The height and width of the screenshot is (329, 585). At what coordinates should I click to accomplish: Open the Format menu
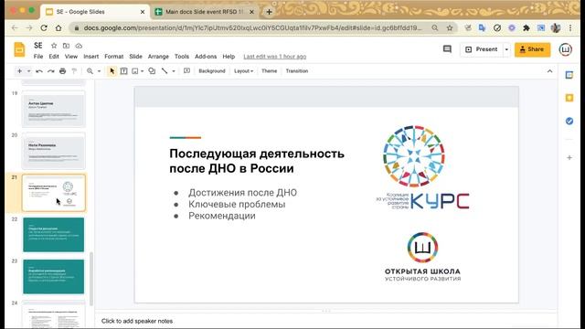coord(113,57)
